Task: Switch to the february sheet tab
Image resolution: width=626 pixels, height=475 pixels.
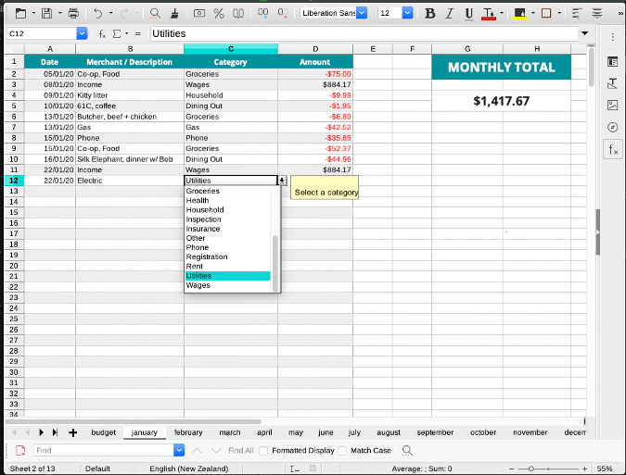Action: click(x=188, y=432)
